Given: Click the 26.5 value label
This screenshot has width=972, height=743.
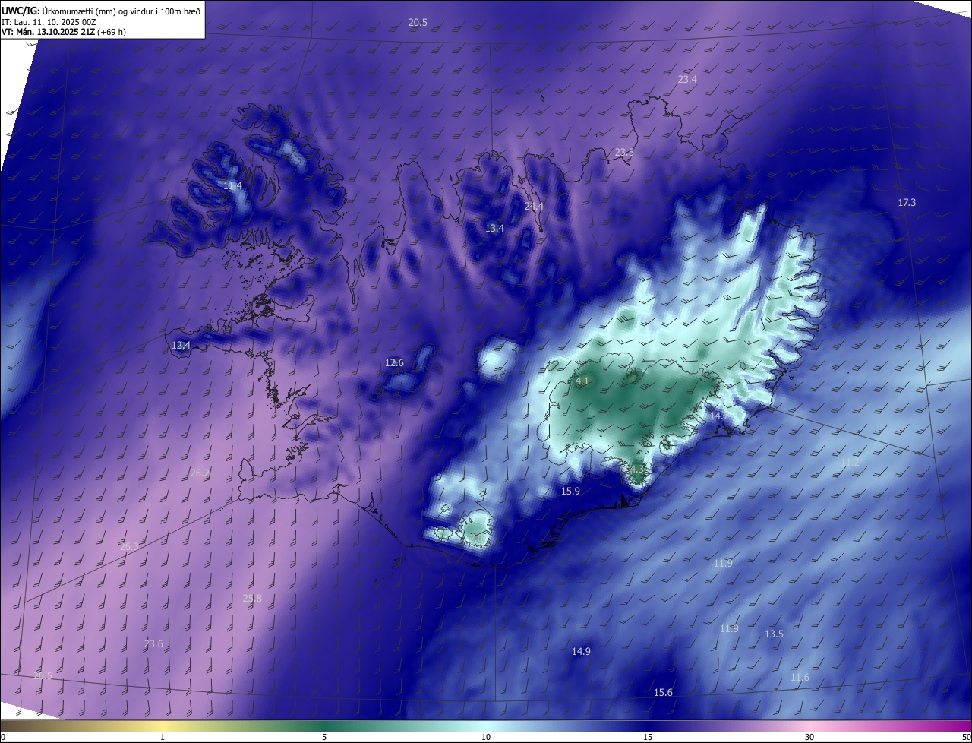Looking at the screenshot, I should pyautogui.click(x=43, y=676).
